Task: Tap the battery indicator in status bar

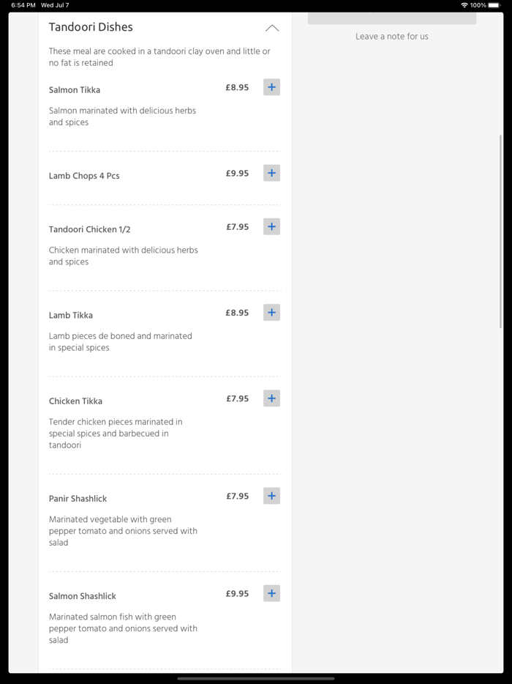Action: point(493,5)
